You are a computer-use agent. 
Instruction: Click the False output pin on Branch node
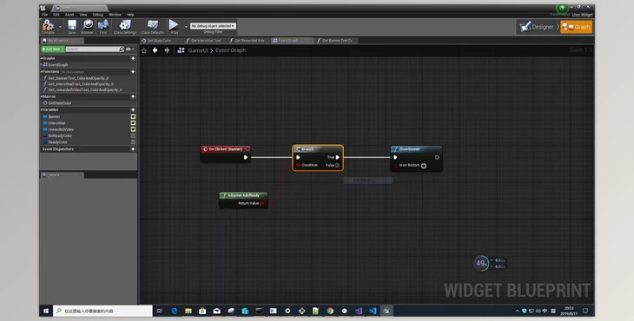[337, 165]
